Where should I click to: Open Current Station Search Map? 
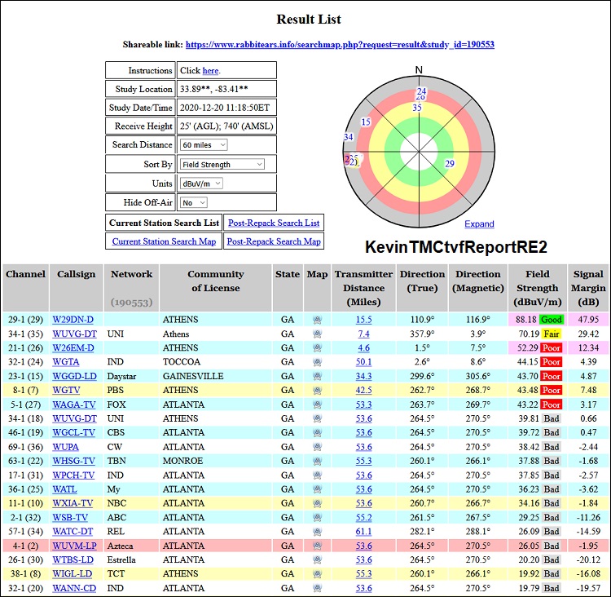click(x=164, y=241)
